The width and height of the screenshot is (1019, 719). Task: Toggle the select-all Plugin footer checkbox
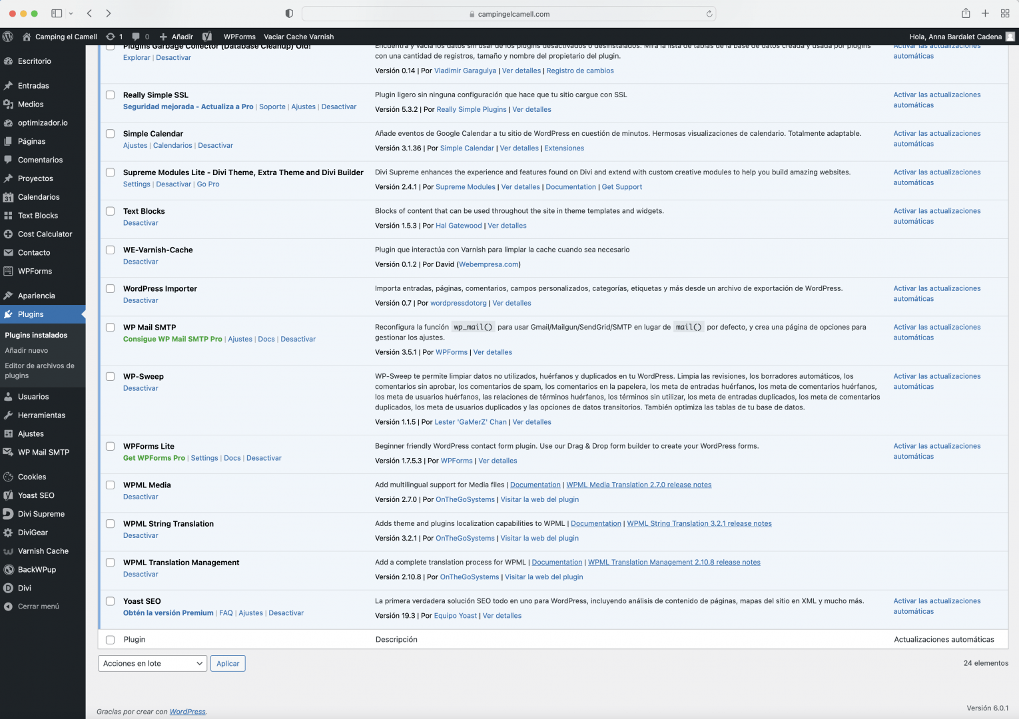pos(111,640)
